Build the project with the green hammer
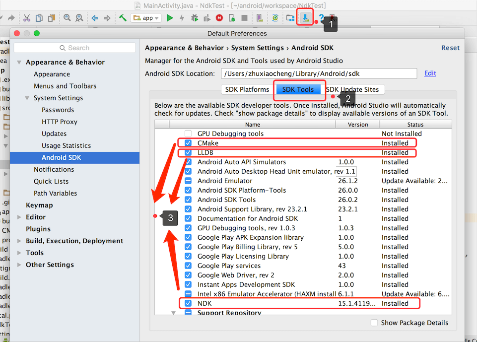477x342 pixels. [123, 18]
